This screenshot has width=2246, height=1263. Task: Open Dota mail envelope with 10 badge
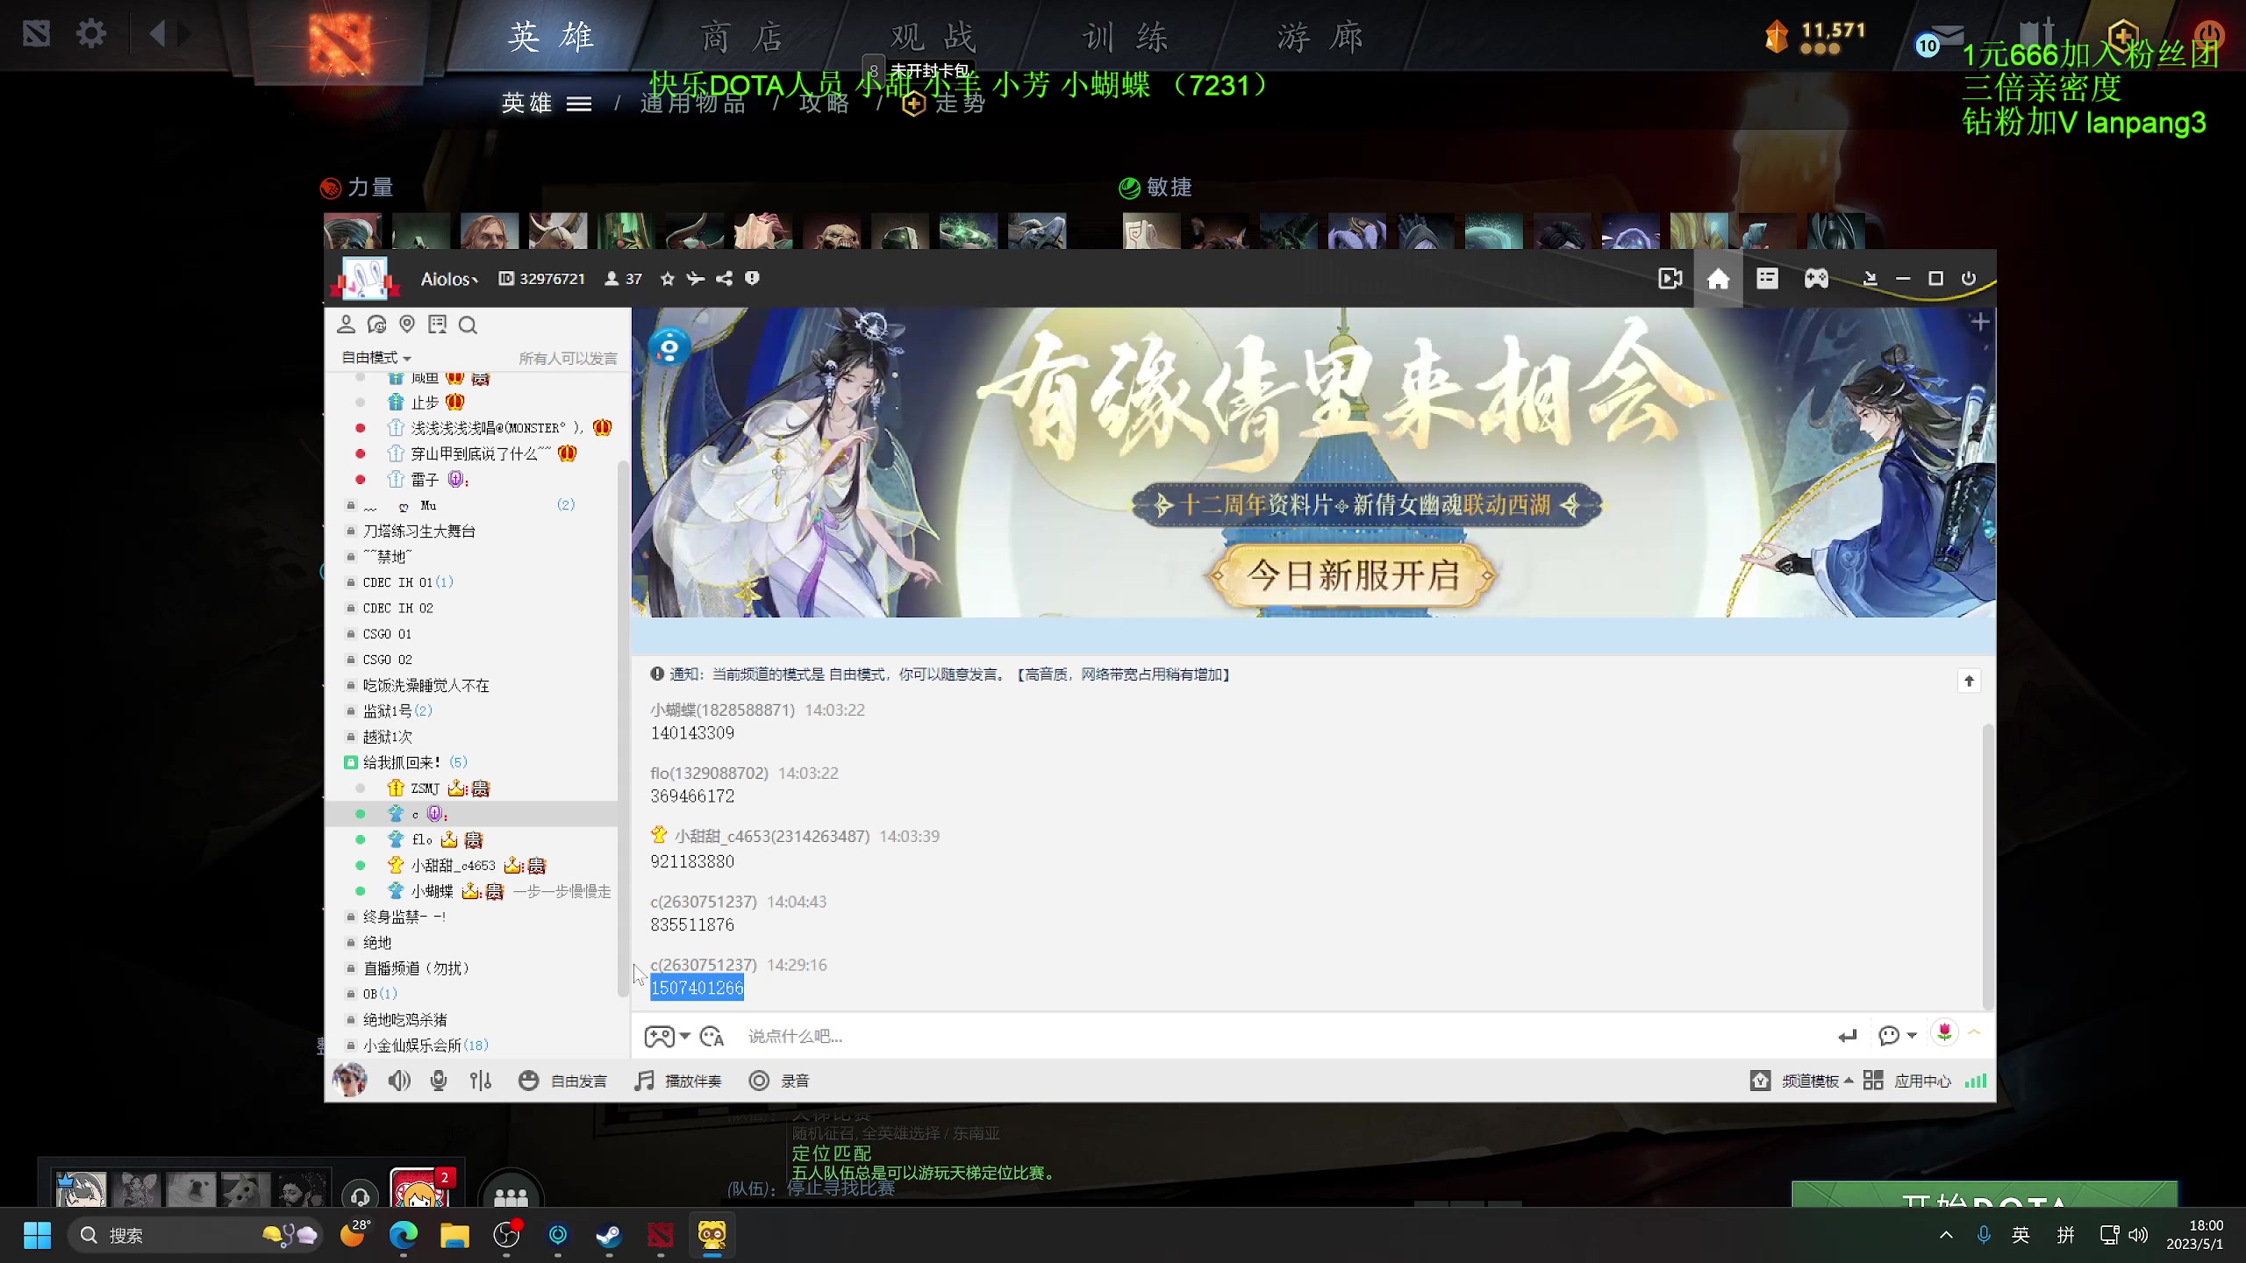pyautogui.click(x=1941, y=39)
